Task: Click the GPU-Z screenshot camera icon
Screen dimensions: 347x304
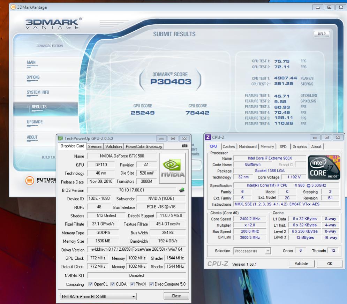Action: click(x=184, y=146)
